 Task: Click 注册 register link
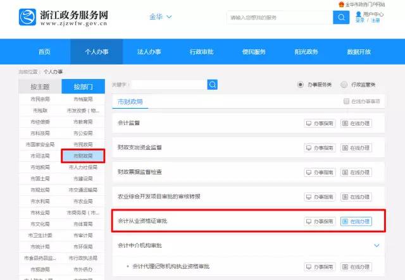[375, 20]
